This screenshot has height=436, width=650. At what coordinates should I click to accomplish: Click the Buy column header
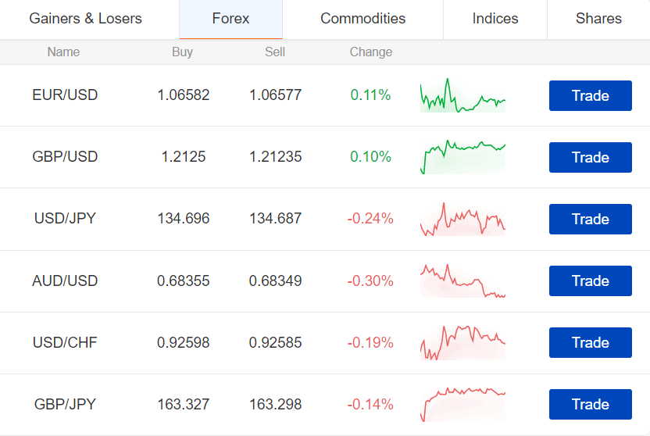pyautogui.click(x=182, y=52)
